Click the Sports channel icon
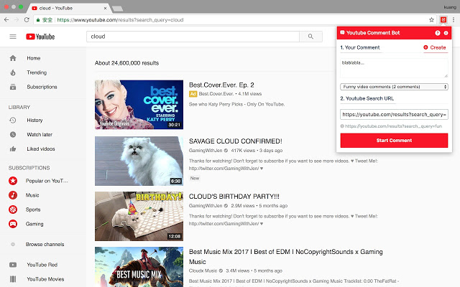Image resolution: width=460 pixels, height=287 pixels. click(x=13, y=210)
